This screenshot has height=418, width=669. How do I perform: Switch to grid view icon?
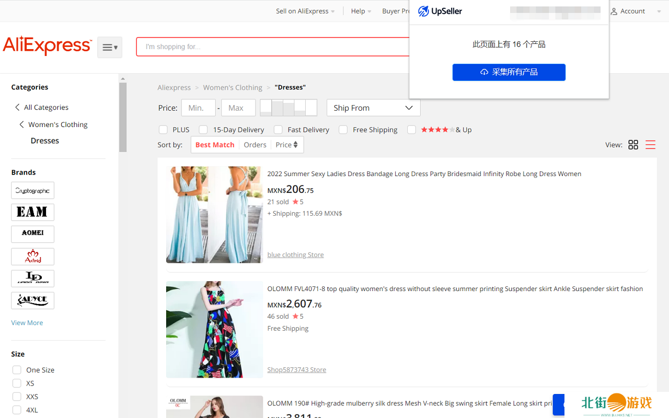(x=633, y=145)
